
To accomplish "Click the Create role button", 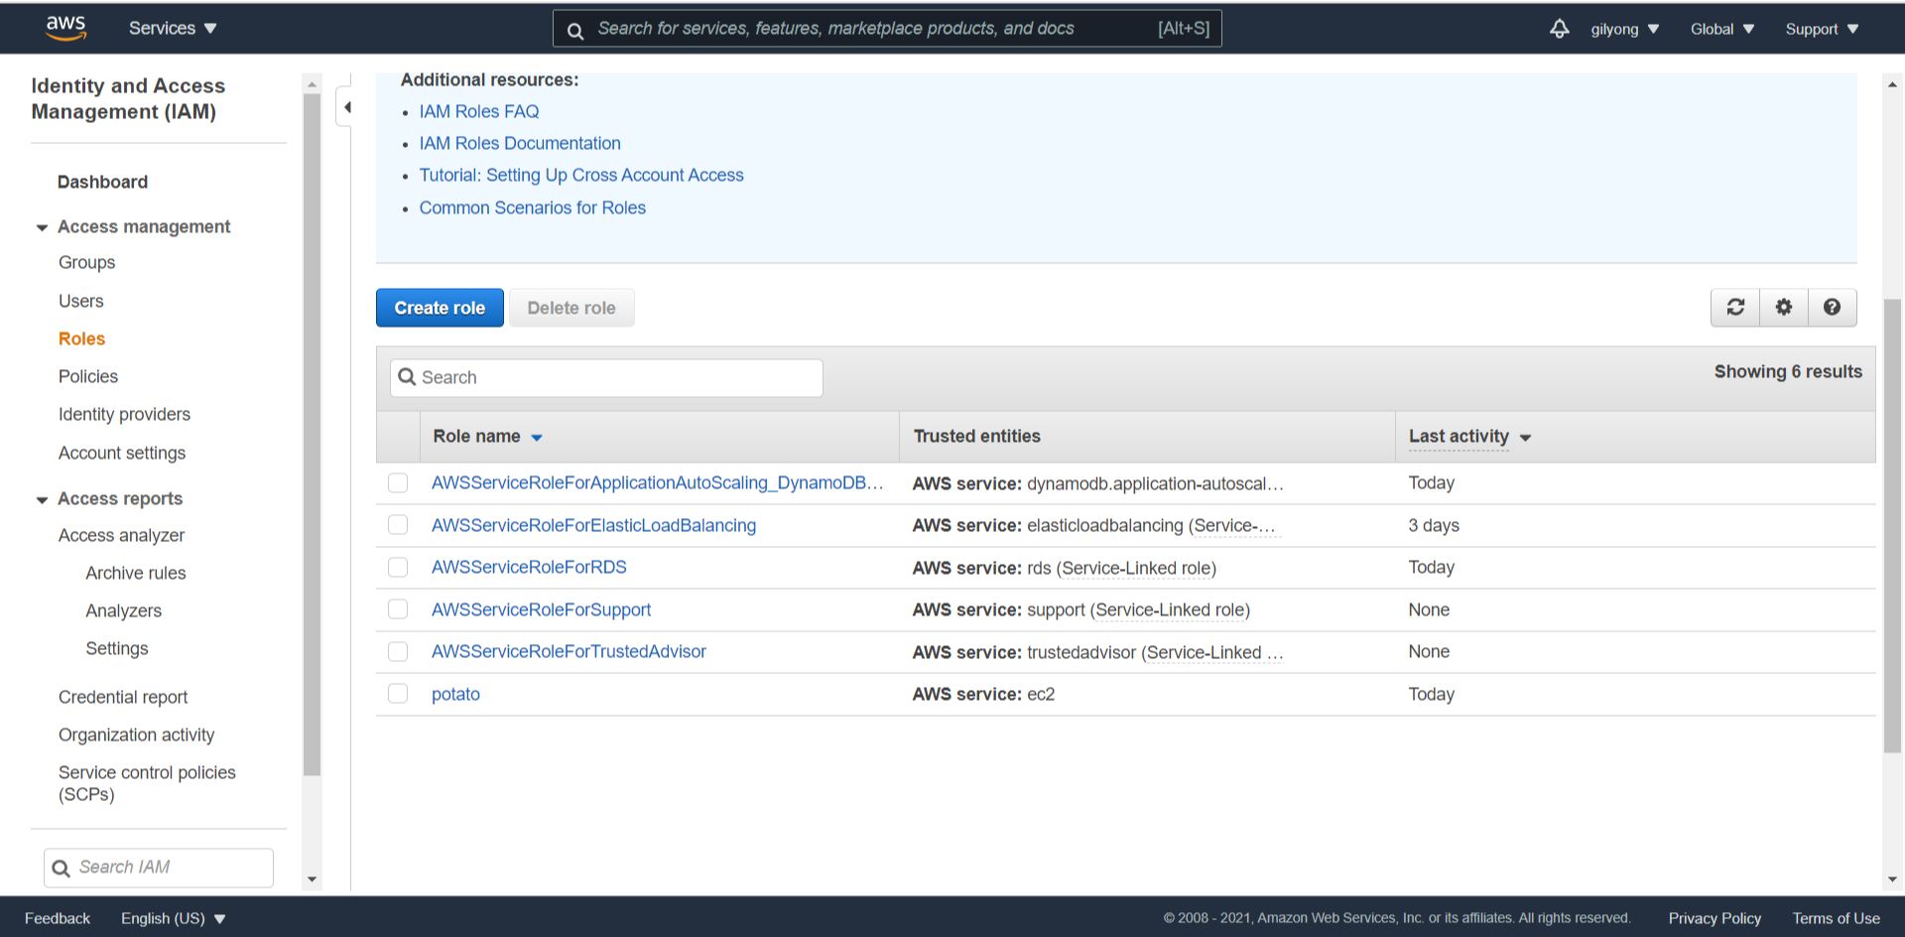I will tap(440, 308).
